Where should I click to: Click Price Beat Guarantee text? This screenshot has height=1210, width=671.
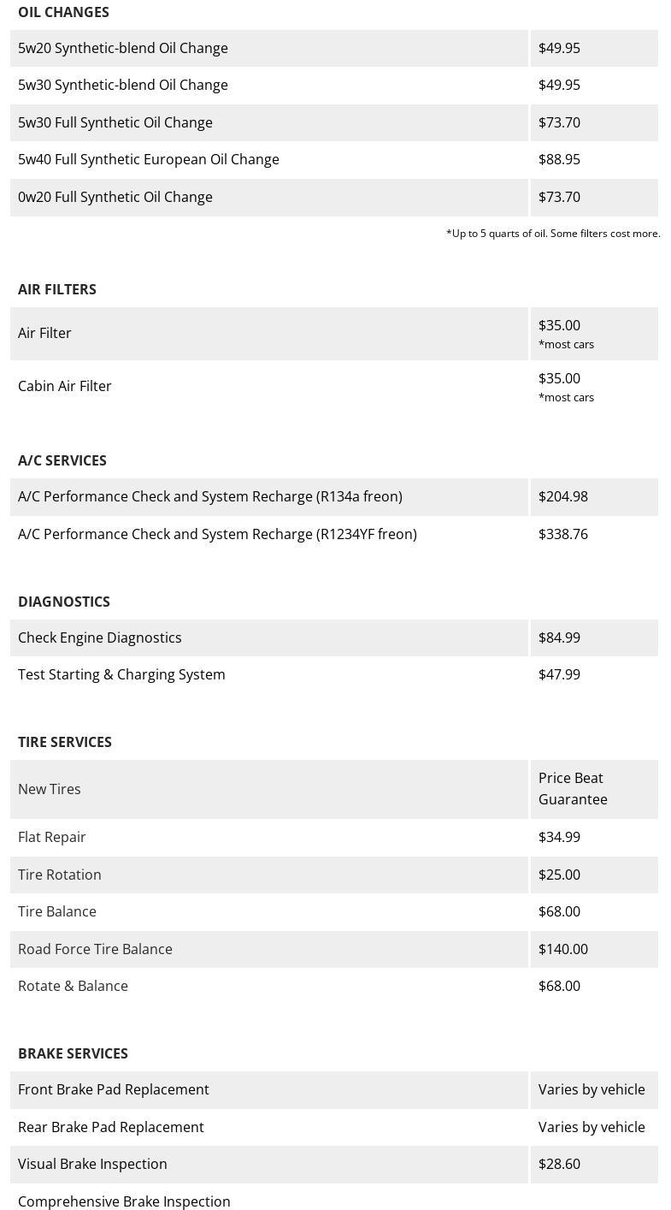pyautogui.click(x=573, y=789)
